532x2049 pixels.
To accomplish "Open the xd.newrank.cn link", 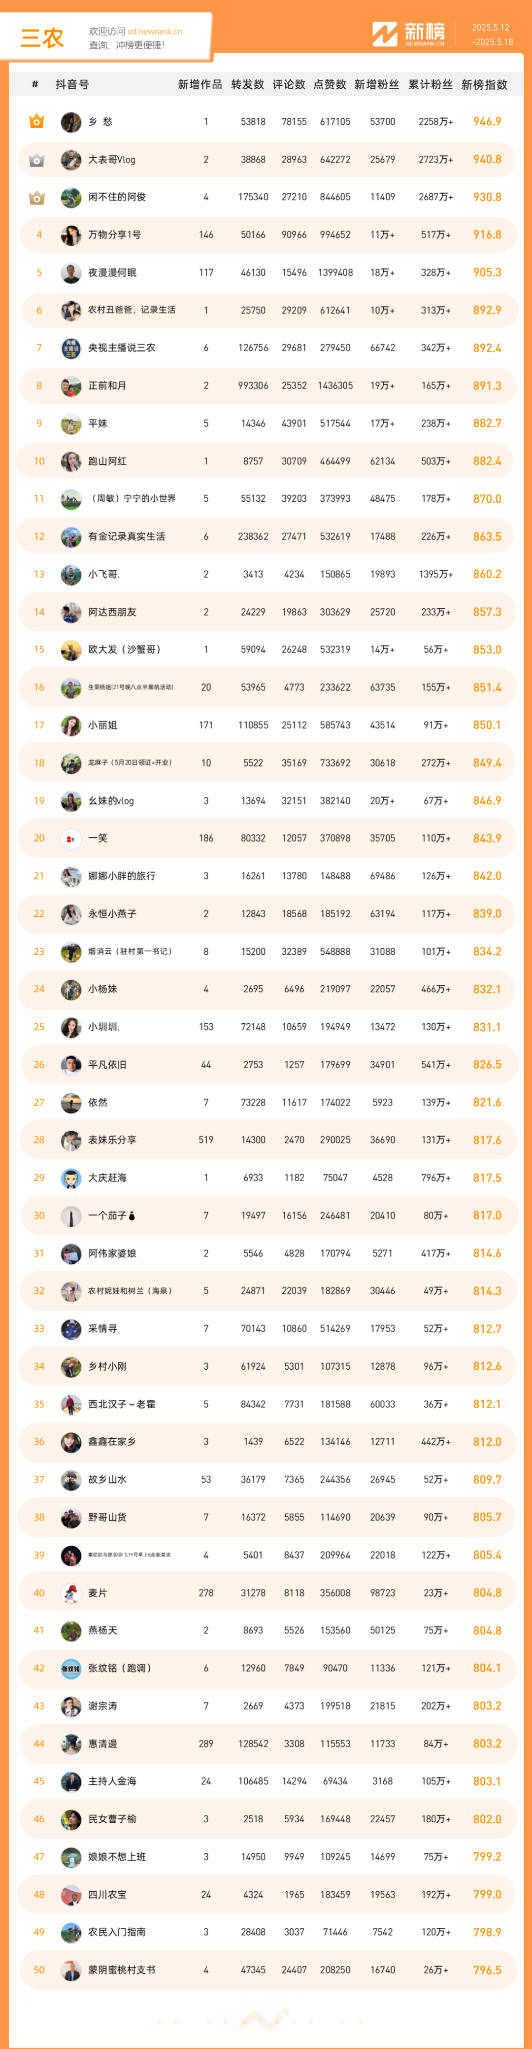I will [155, 32].
